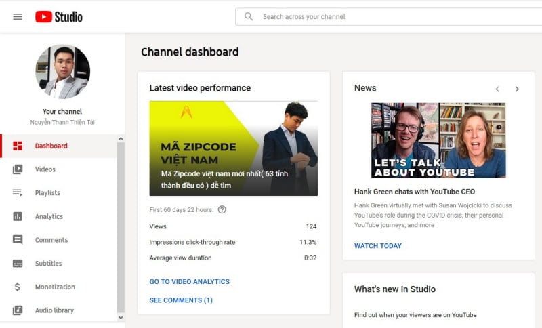
Task: Click the Comments icon in sidebar
Action: coord(18,240)
